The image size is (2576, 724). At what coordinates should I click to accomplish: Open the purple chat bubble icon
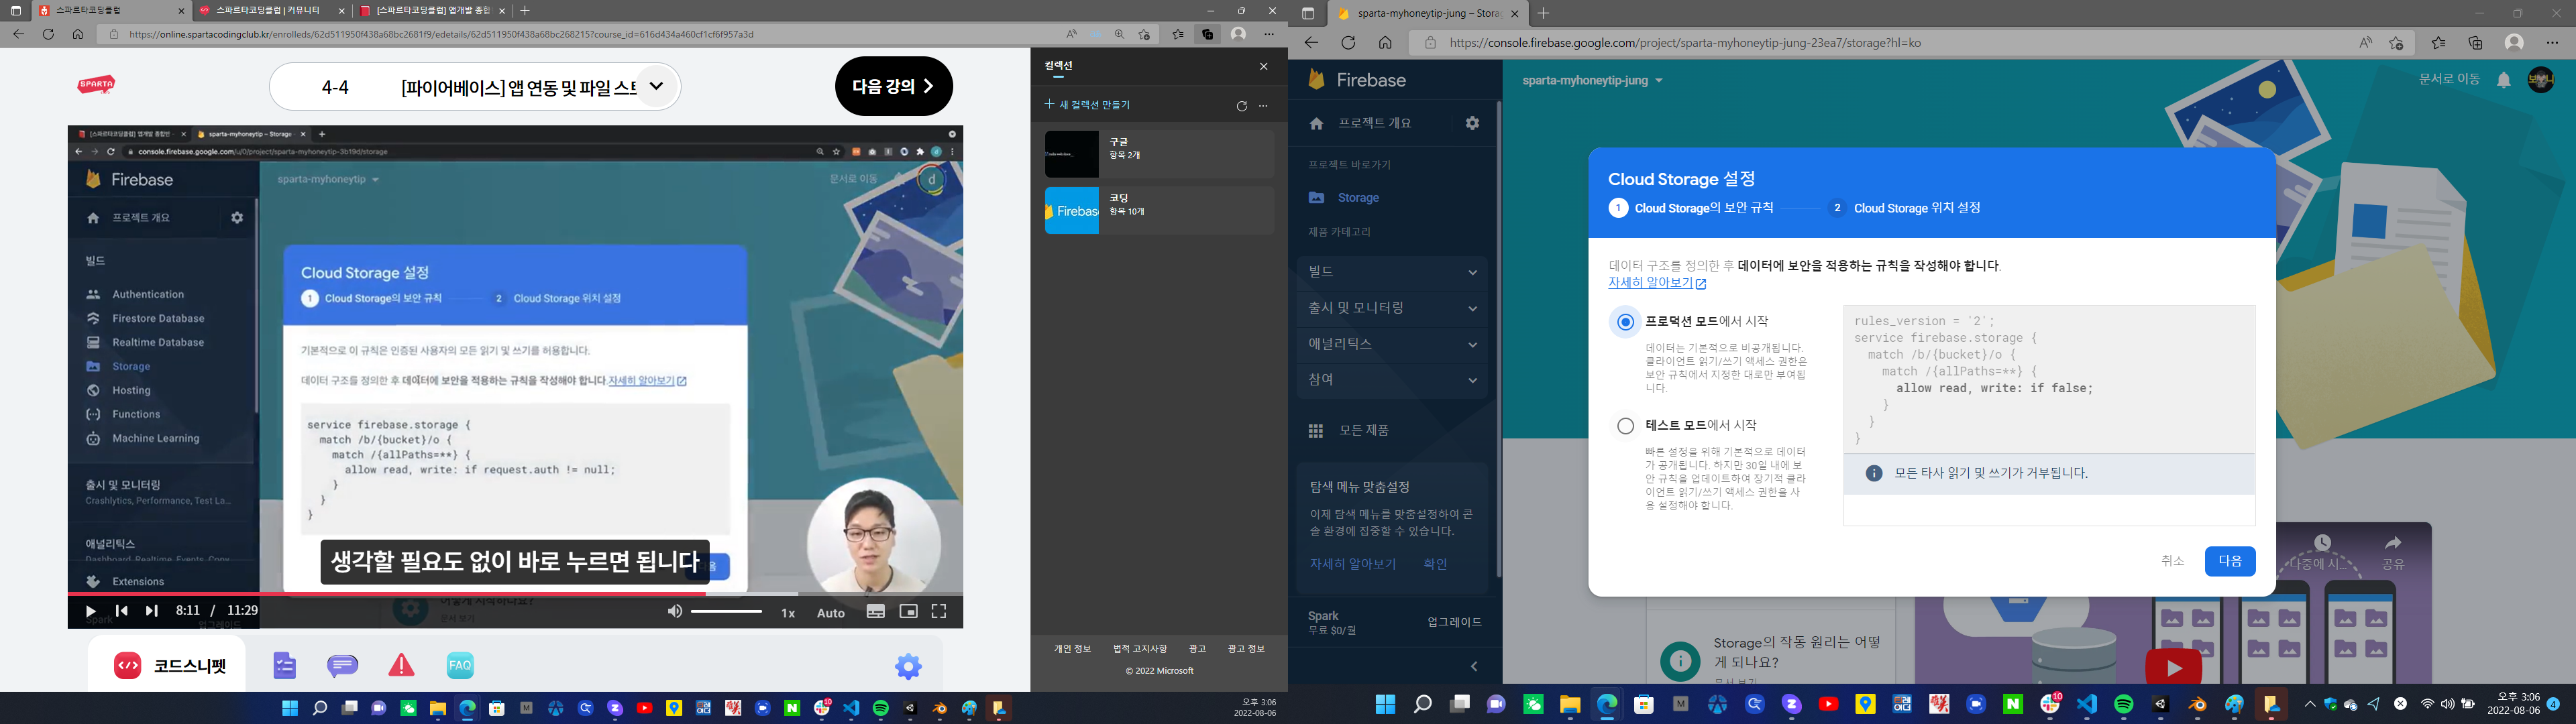point(343,666)
